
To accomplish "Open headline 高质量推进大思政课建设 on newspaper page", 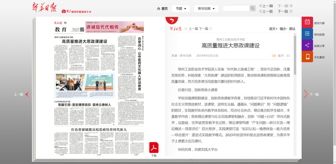I will click(85, 42).
